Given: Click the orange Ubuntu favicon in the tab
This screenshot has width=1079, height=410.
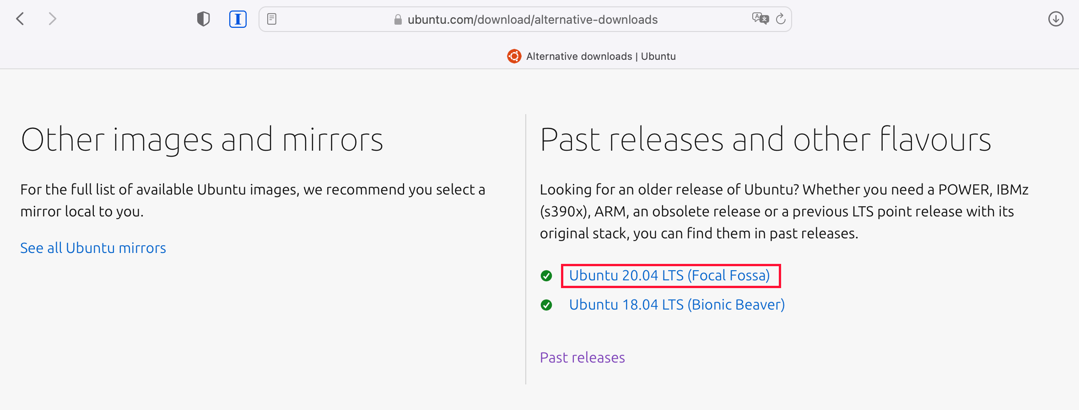Looking at the screenshot, I should [514, 56].
